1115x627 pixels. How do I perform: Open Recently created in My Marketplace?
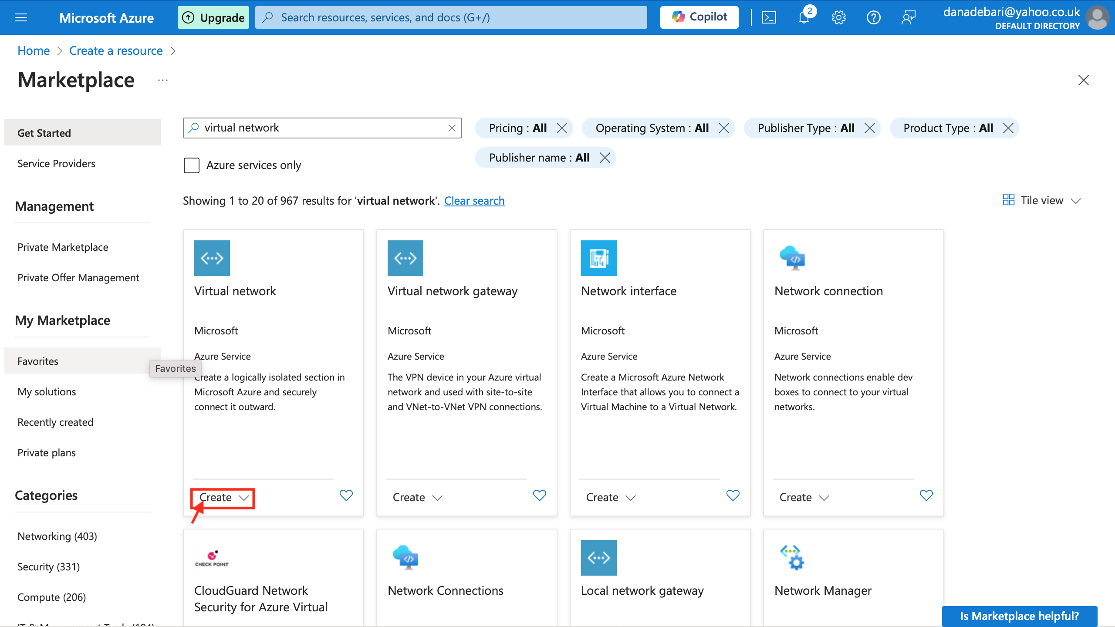pyautogui.click(x=55, y=422)
